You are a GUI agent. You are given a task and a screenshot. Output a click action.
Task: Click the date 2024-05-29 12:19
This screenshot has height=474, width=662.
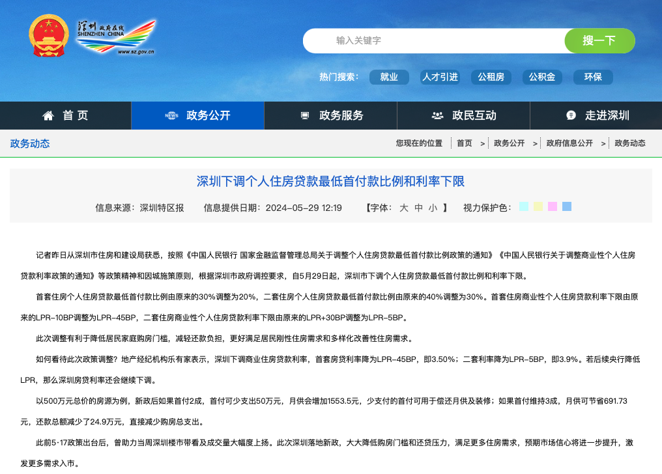coord(304,208)
